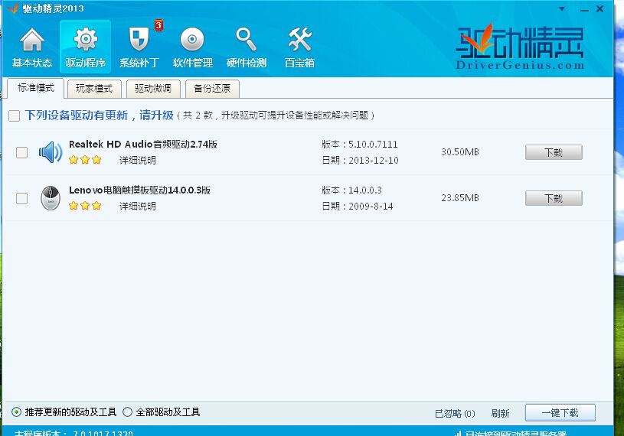The image size is (624, 436).
Task: Click the 23.85MB size text
Action: (x=460, y=197)
